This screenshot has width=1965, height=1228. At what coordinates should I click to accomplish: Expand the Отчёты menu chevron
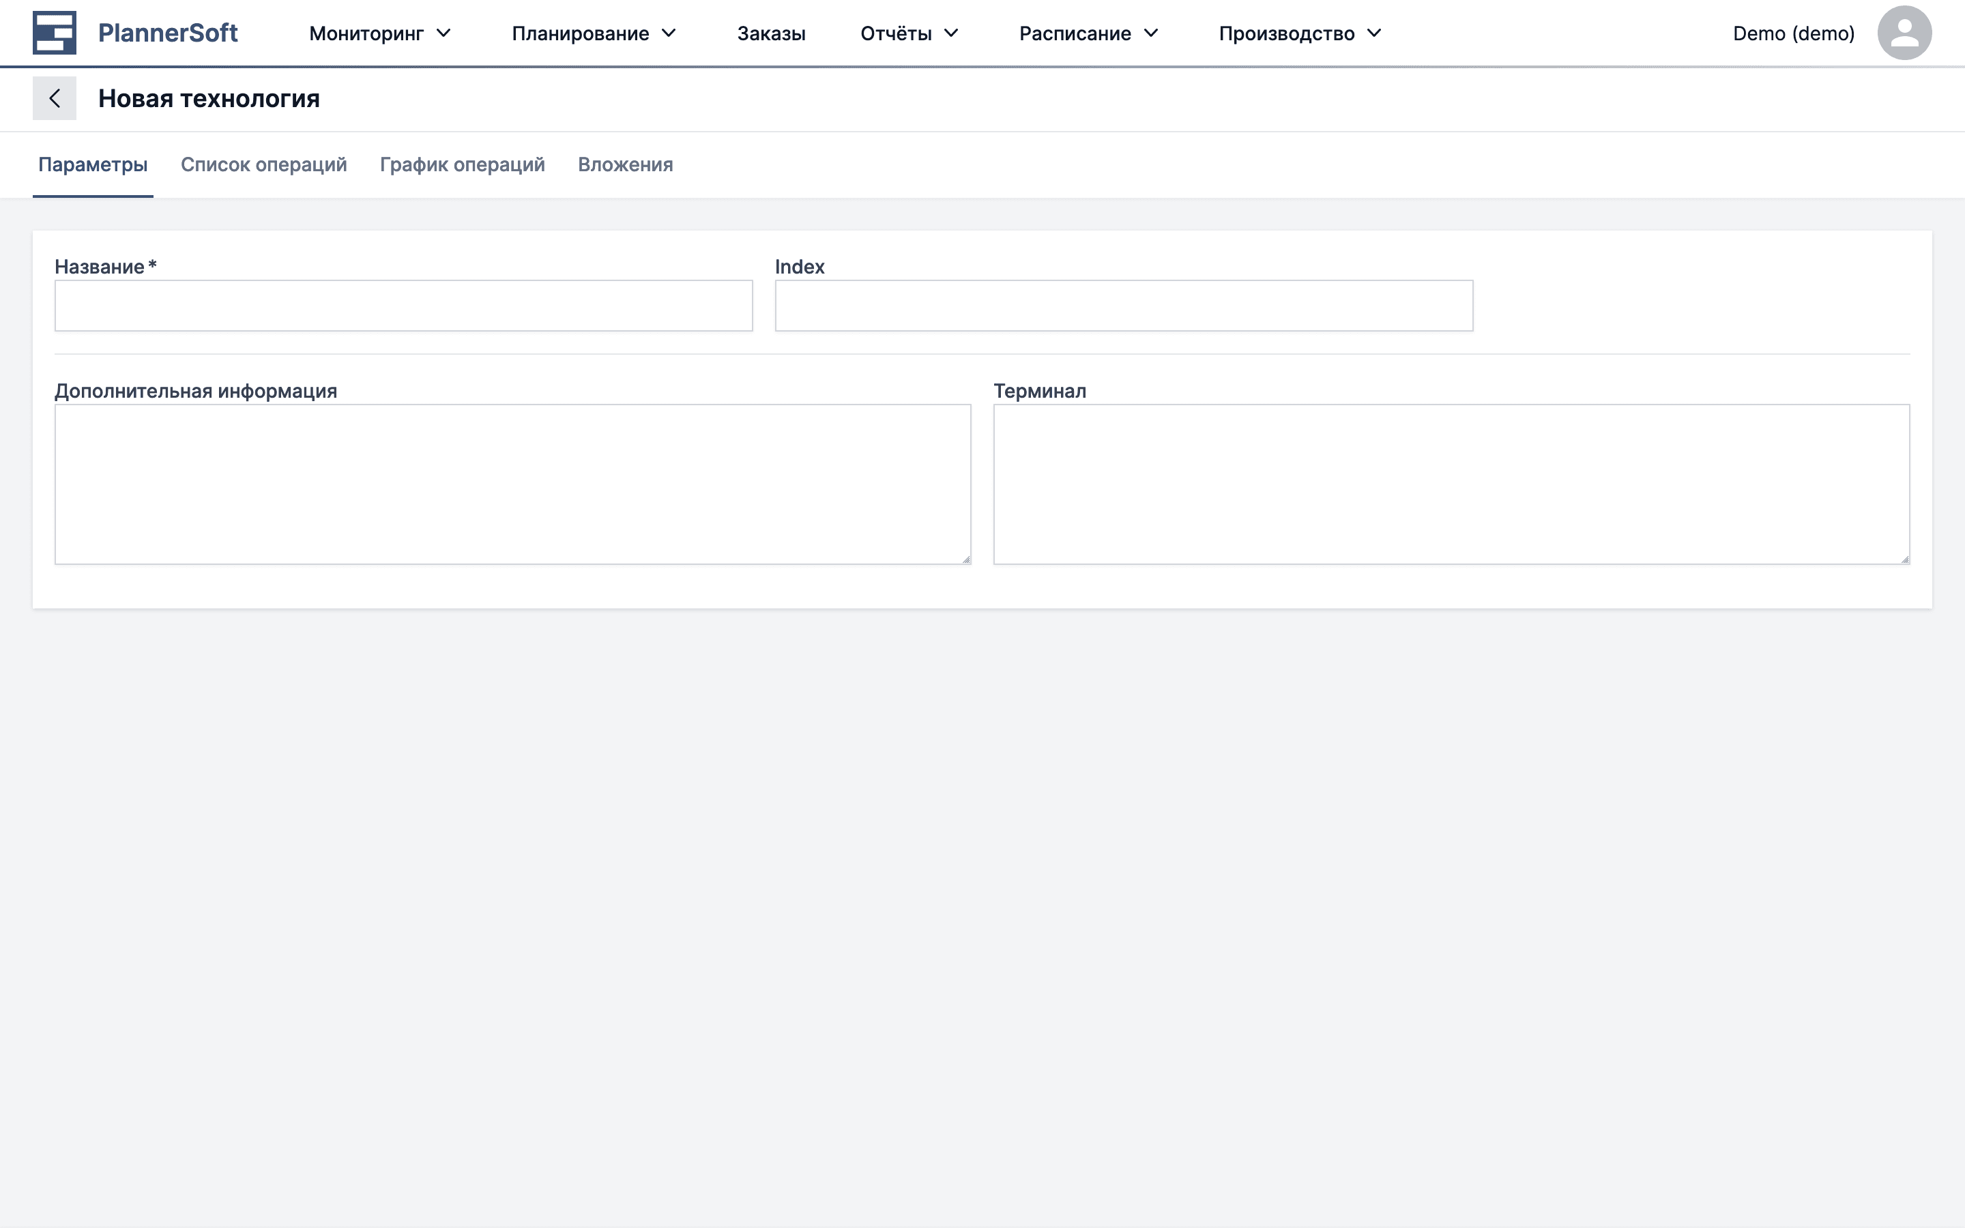click(x=952, y=33)
